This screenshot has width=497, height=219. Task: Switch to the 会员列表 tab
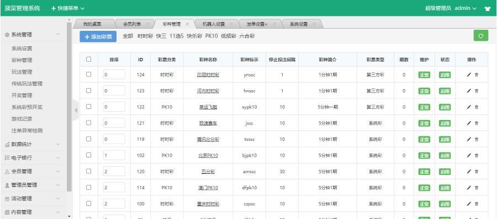point(132,24)
